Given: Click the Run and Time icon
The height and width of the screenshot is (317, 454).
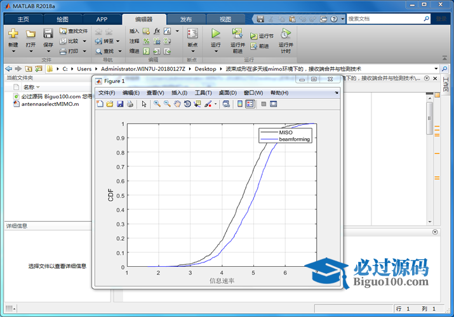Looking at the screenshot, I should click(x=286, y=34).
